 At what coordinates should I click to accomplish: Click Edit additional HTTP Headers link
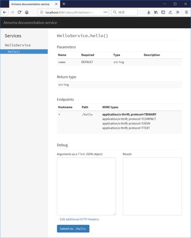point(79,219)
